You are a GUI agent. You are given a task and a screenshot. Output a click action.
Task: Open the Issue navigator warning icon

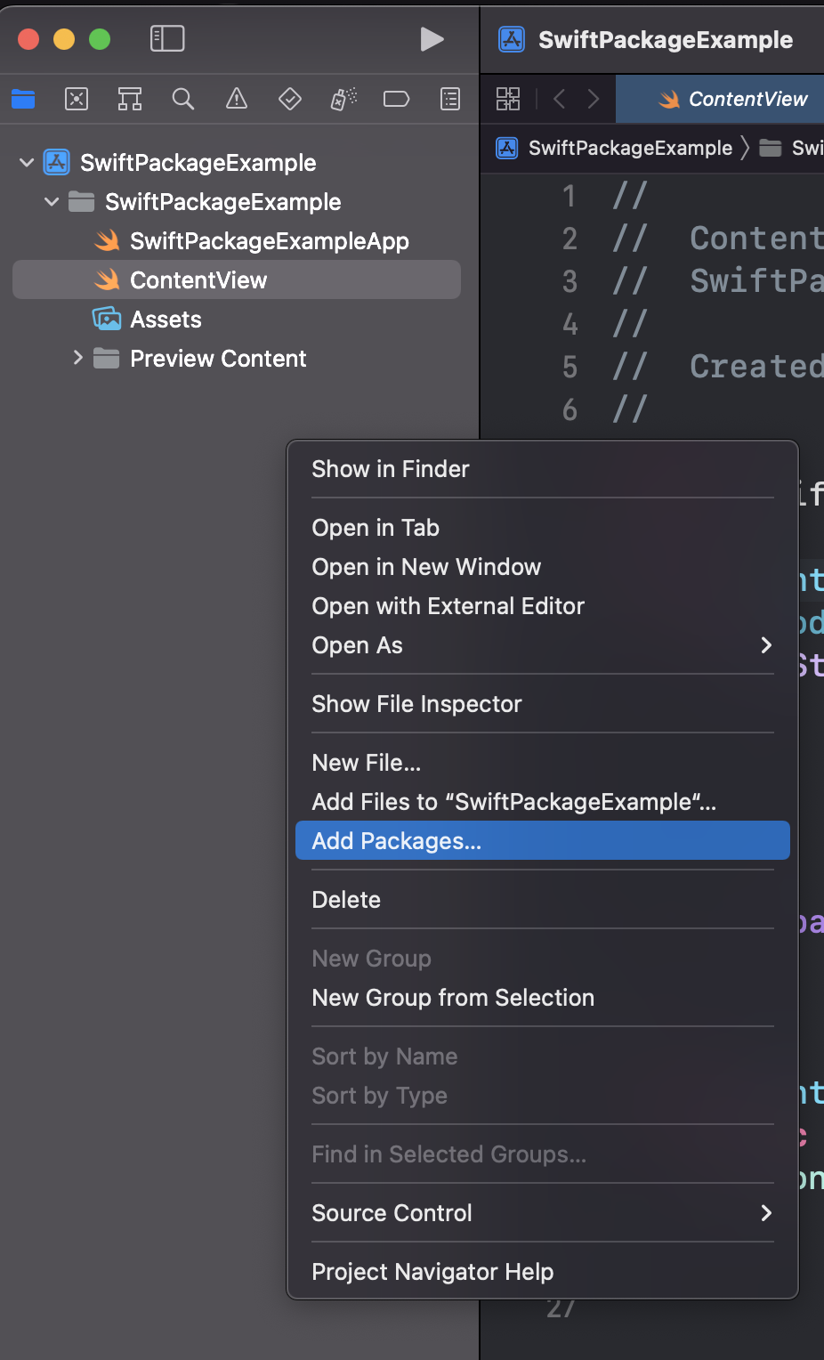[x=237, y=99]
